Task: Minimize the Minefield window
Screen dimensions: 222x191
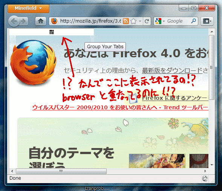Action: click(x=184, y=8)
